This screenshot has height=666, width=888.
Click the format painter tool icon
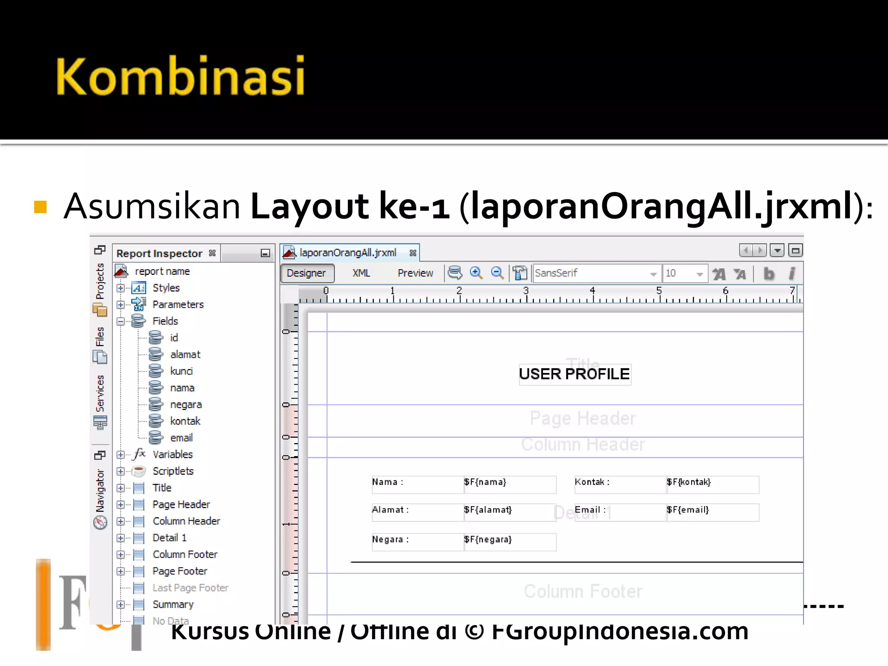point(520,273)
